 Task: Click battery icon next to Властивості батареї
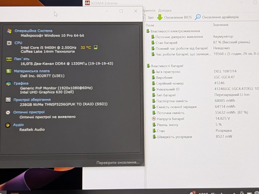(148, 66)
